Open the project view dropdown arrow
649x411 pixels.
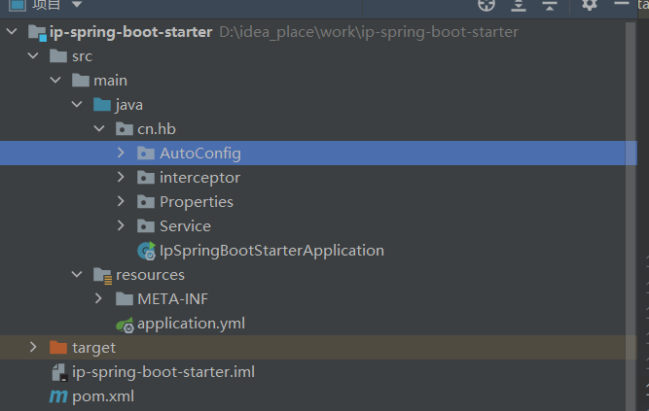point(77,5)
